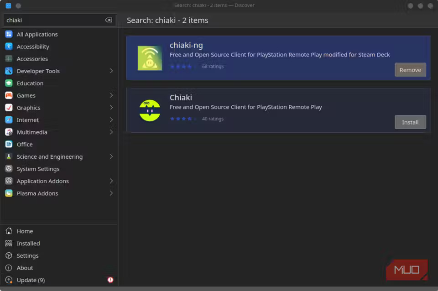
Task: Click the System Settings category icon
Action: coord(9,169)
